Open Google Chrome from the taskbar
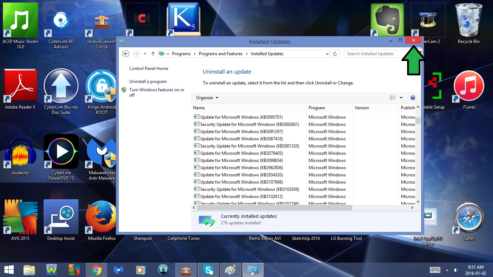The image size is (493, 277). [x=96, y=270]
